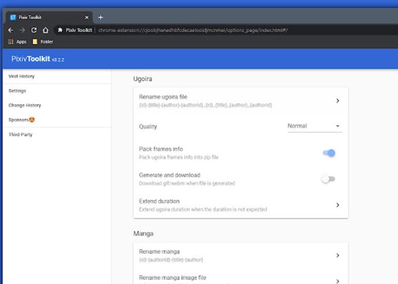398x284 pixels.
Task: Open a new tab with the plus button
Action: [101, 17]
